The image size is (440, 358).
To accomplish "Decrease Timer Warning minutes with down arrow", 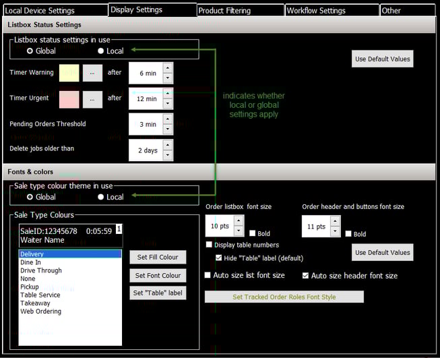I will 168,78.
